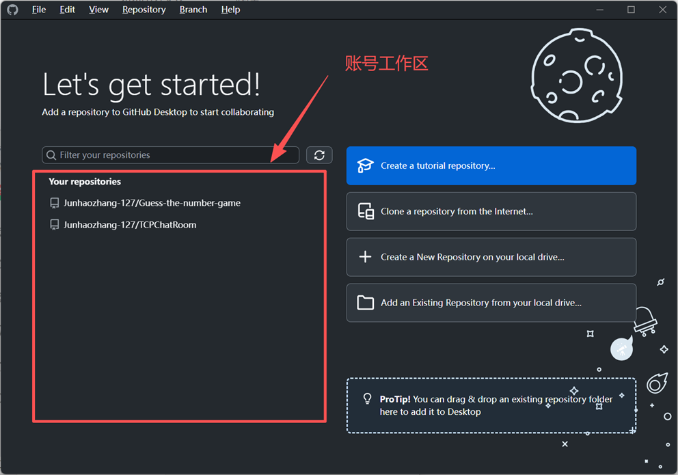Click Create a New Repository on local drive
Image resolution: width=678 pixels, height=475 pixels.
(x=491, y=257)
